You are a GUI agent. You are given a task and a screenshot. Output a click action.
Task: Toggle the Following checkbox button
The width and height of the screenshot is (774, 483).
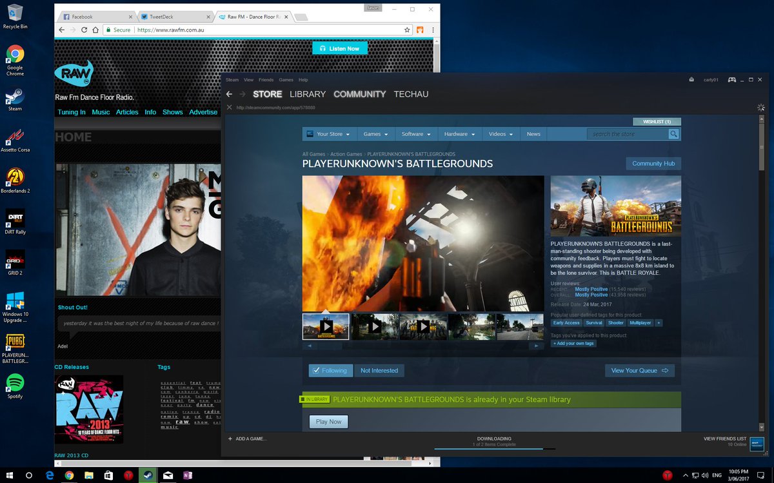coord(330,370)
